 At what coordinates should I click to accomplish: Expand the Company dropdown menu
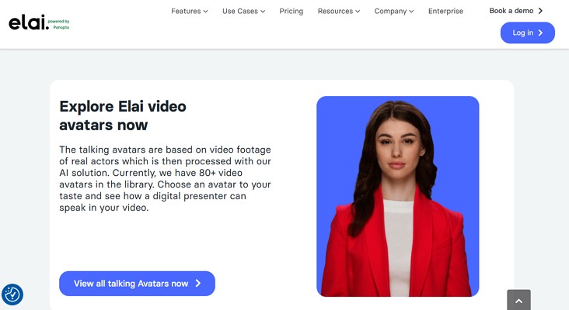click(394, 11)
